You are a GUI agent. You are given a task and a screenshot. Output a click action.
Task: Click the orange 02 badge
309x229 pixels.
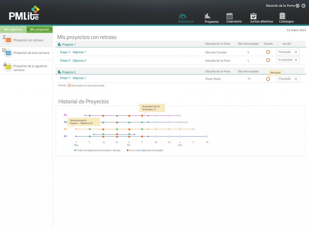[8, 40]
